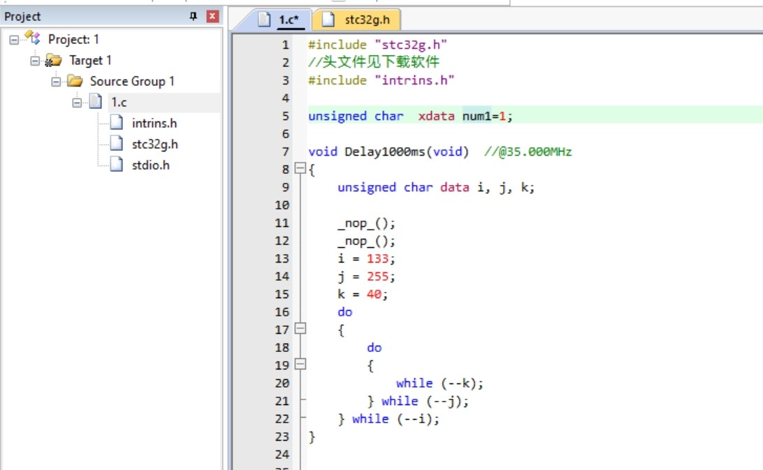Pin the Project panel with the pushpin icon

pyautogui.click(x=193, y=16)
